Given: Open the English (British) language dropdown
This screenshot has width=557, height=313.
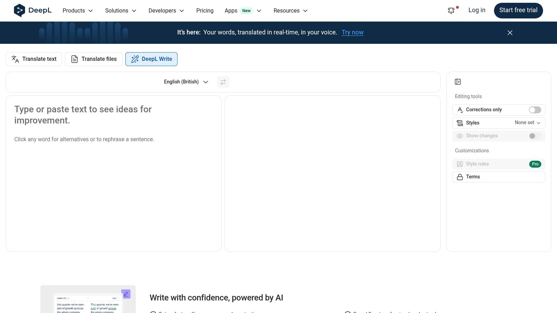Looking at the screenshot, I should click(186, 82).
